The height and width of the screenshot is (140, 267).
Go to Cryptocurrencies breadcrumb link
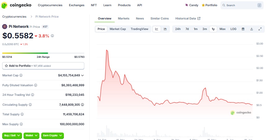(x=14, y=17)
